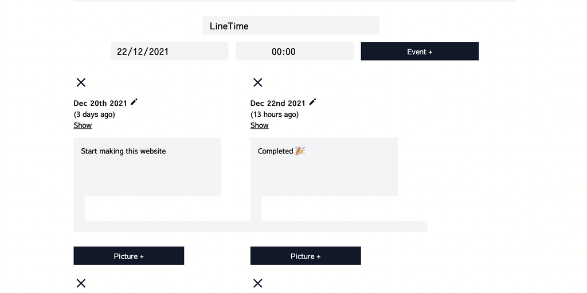Click the '(3 days ago)' label
Screen dimensions: 587x293
pos(94,114)
